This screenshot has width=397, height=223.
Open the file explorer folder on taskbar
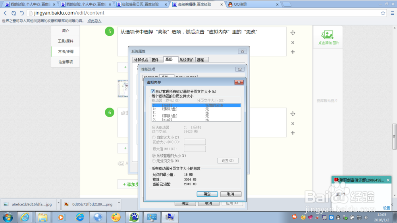point(42,217)
